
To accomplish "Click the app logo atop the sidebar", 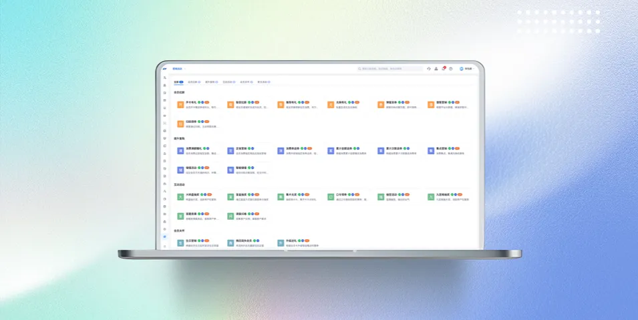I will pyautogui.click(x=164, y=68).
